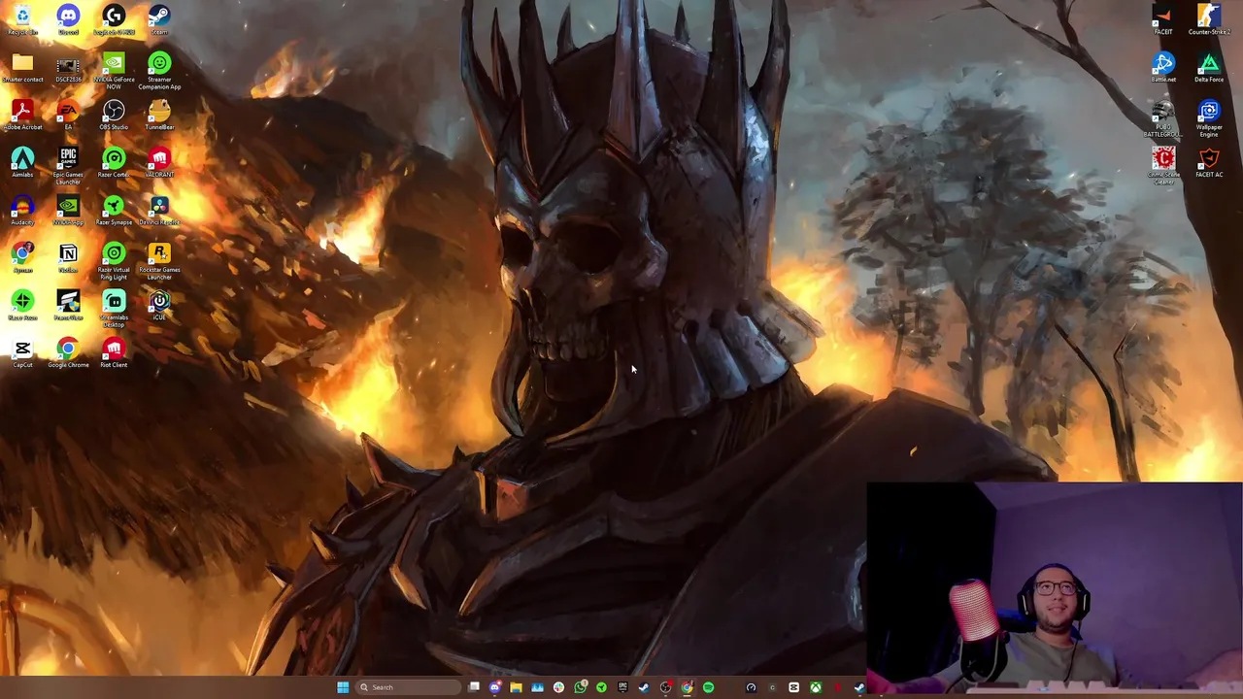The image size is (1243, 699).
Task: Select the Riot Client desktop icon
Action: pos(114,353)
